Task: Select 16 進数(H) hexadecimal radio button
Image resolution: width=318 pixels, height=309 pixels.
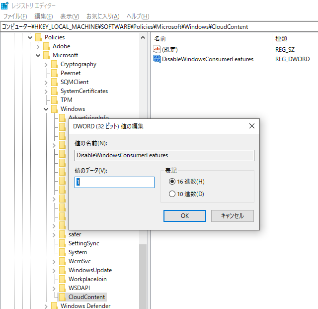Action: click(172, 182)
